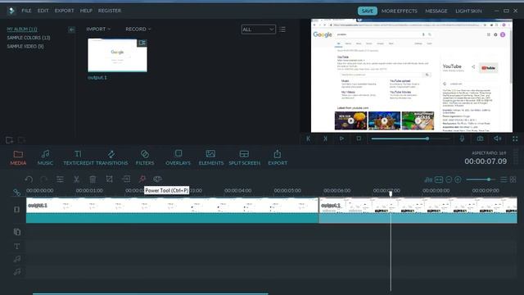Click the media library list view icon
This screenshot has height=295, width=524.
282,29
